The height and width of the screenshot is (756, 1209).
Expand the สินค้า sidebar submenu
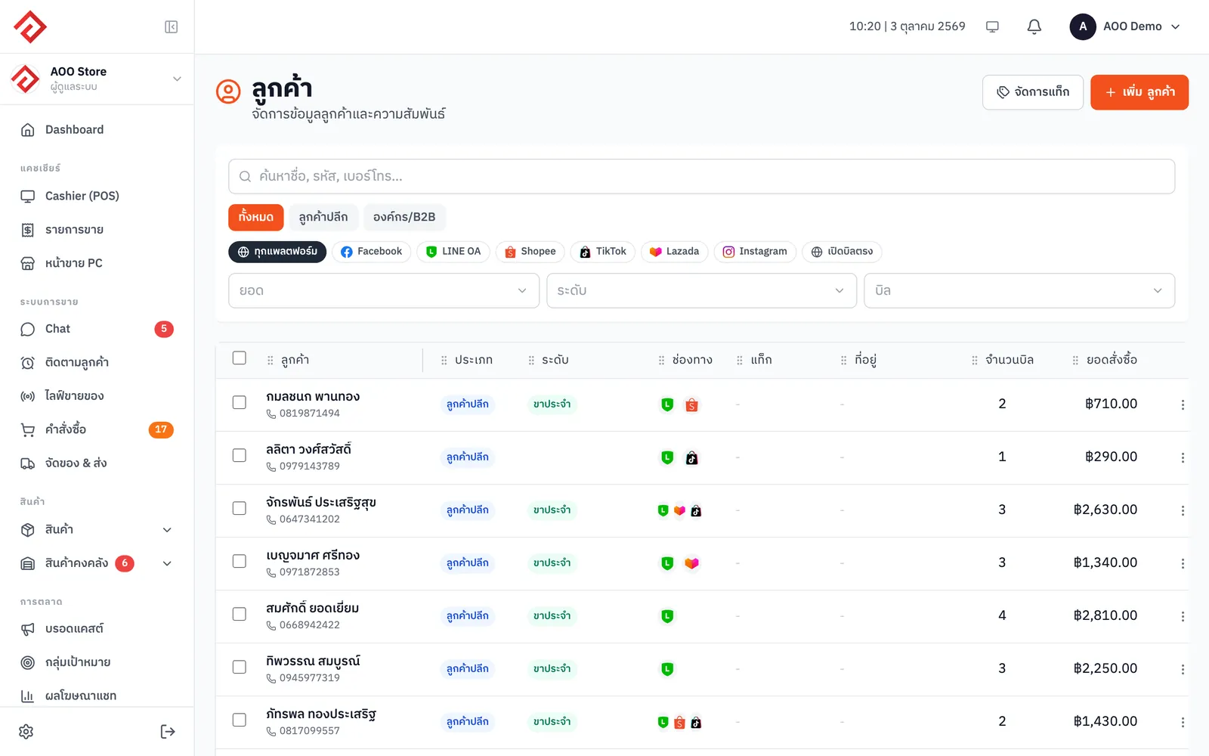tap(97, 530)
